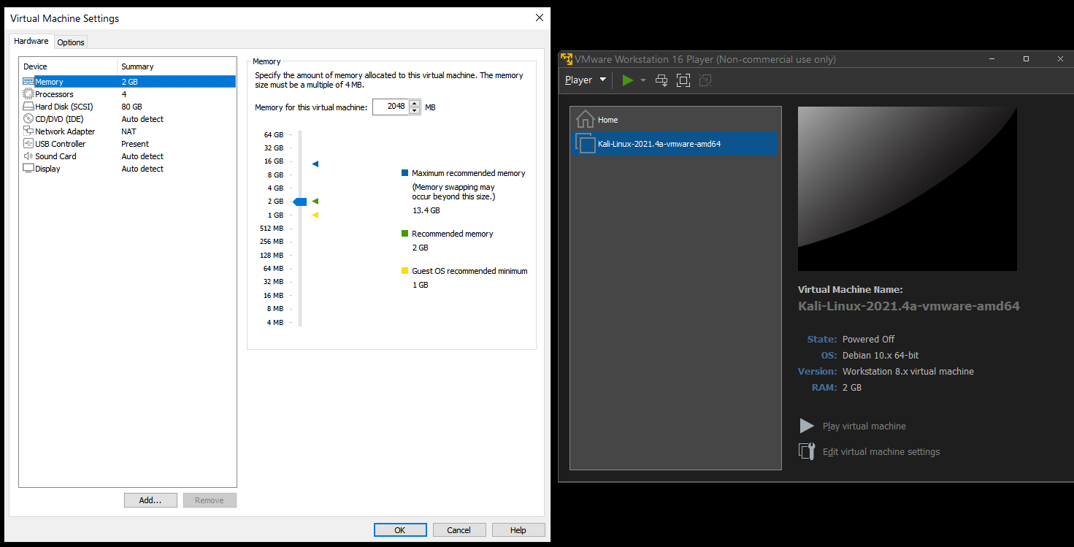Select the Network Adapter row
1074x547 pixels.
(x=128, y=131)
